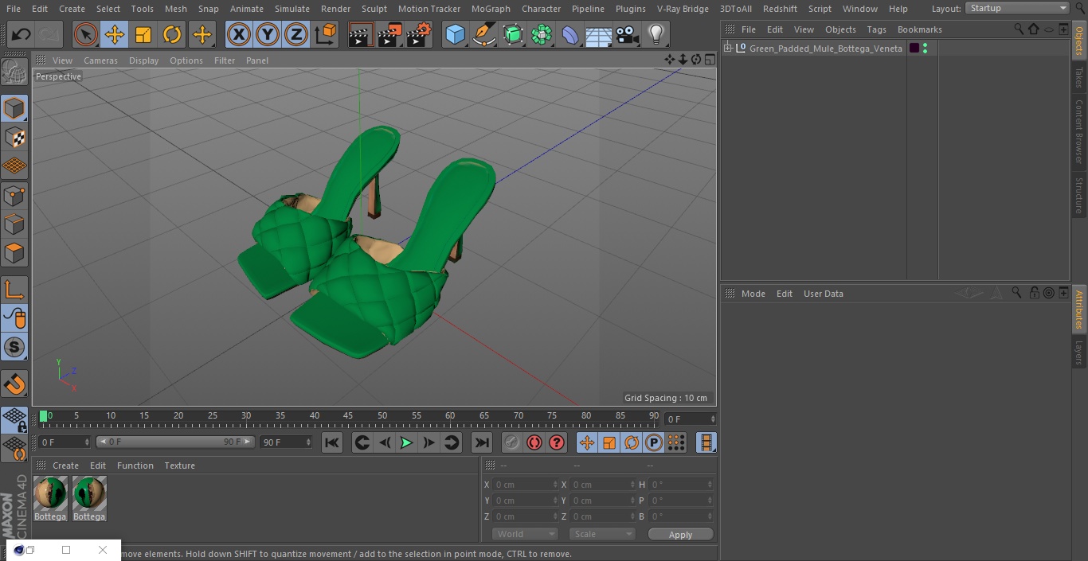Viewport: 1088px width, 561px height.
Task: Add a Light object with bulb icon
Action: click(x=656, y=34)
